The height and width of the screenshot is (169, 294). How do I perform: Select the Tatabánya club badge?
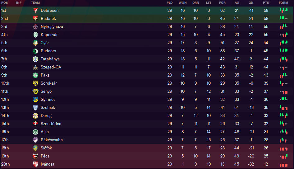(x=35, y=59)
